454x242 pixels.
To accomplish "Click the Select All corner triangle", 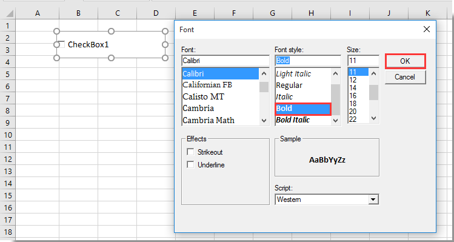I will coord(10,13).
